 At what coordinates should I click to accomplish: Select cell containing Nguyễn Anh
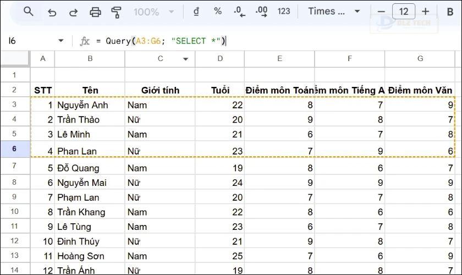click(x=90, y=105)
